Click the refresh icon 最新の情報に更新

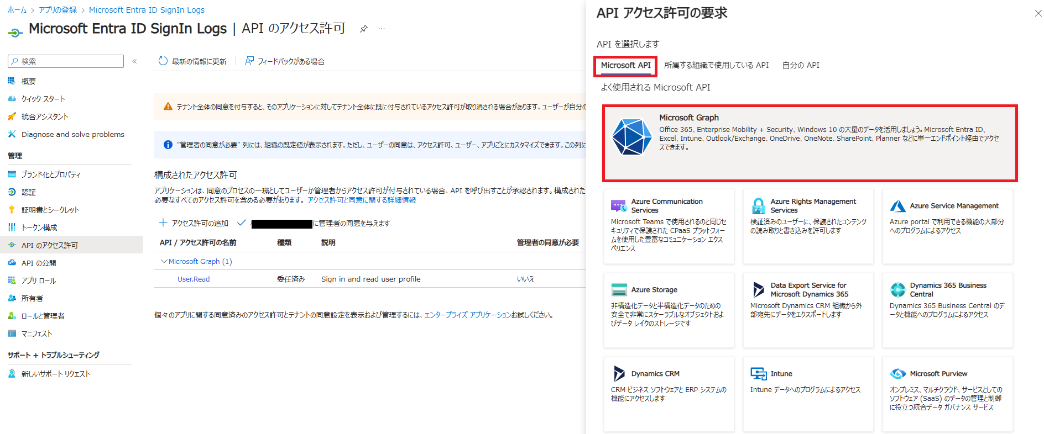[x=163, y=61]
